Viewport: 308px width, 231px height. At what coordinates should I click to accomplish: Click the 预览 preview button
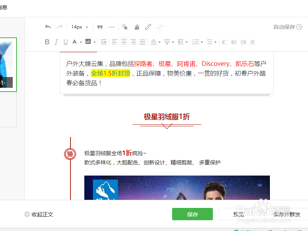pos(239,214)
